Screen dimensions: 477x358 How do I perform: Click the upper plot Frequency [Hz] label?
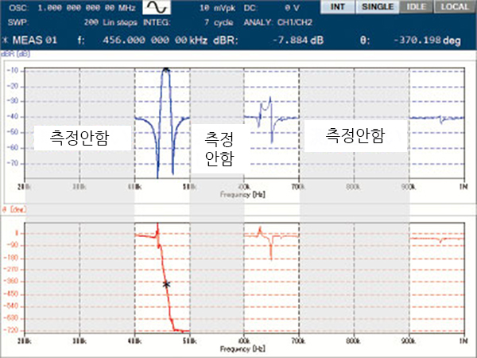click(x=242, y=194)
